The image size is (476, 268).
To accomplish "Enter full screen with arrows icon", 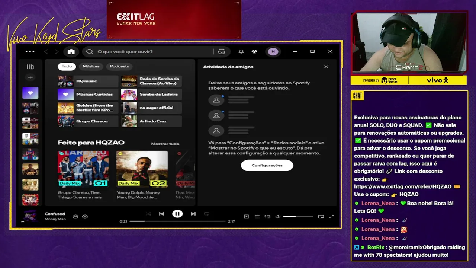I will coord(331,217).
